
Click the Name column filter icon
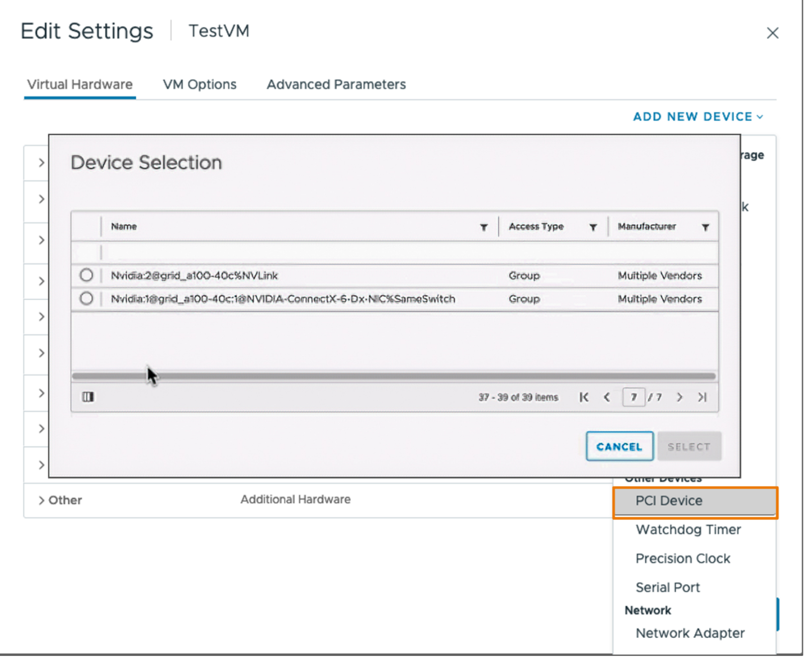483,227
